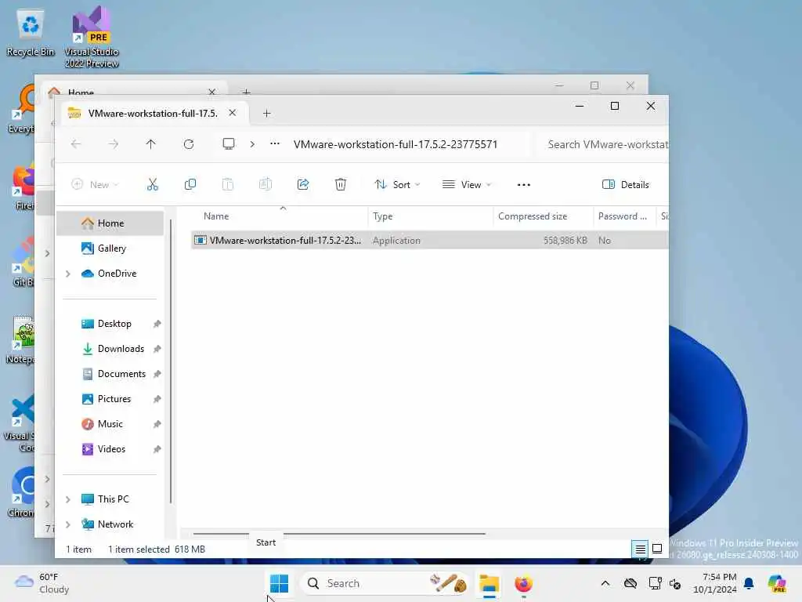Open Downloads quick access folder

point(110,349)
